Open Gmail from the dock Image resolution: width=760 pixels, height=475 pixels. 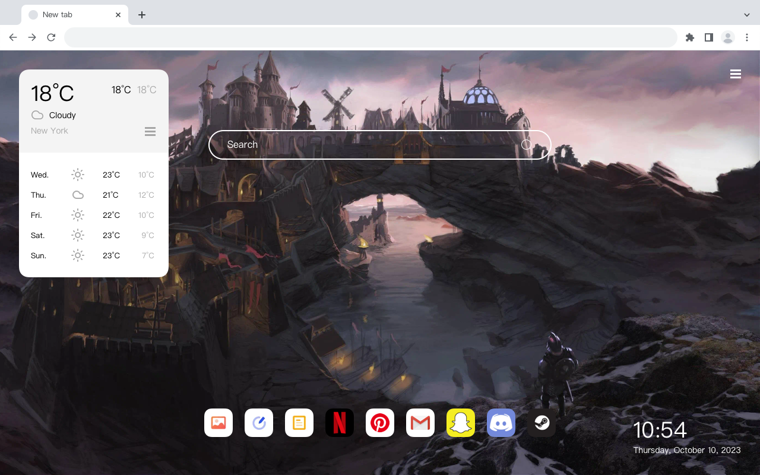click(x=420, y=423)
